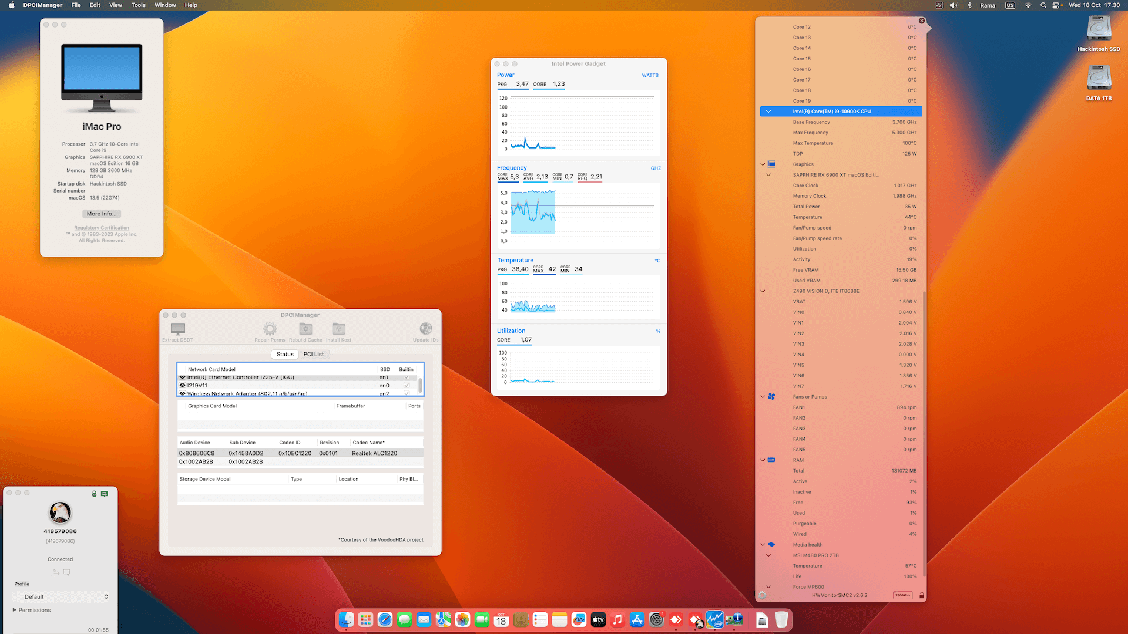Viewport: 1128px width, 634px height.
Task: Open the Apple menu
Action: click(11, 5)
